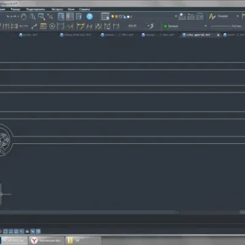Click the green color swatch Зеленый
The width and height of the screenshot is (245, 245).
point(165,26)
